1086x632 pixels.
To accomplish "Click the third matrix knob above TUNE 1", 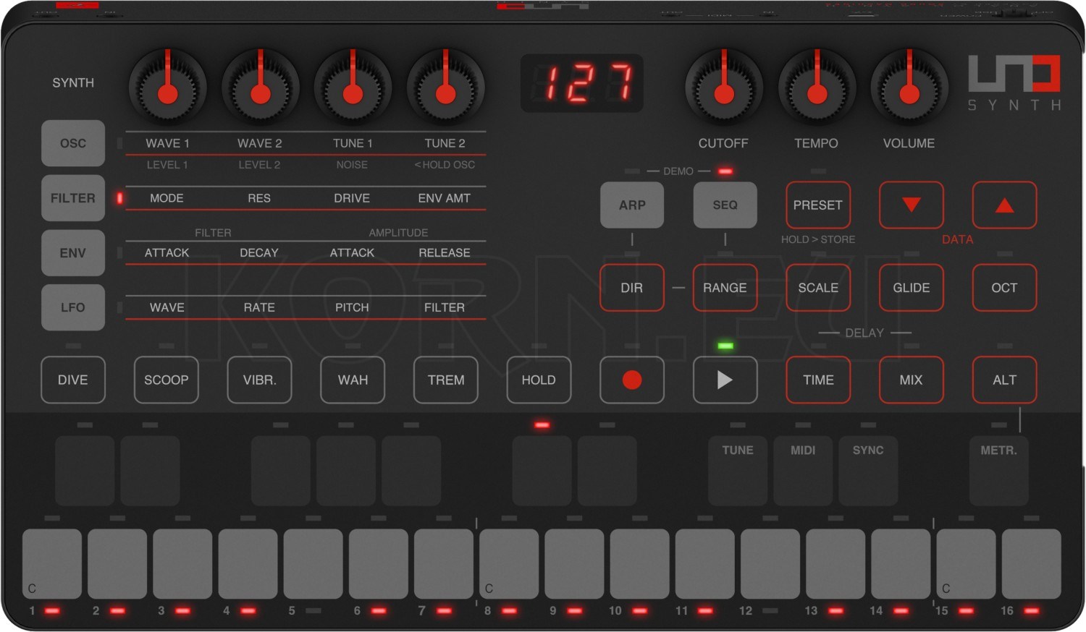I will click(353, 88).
